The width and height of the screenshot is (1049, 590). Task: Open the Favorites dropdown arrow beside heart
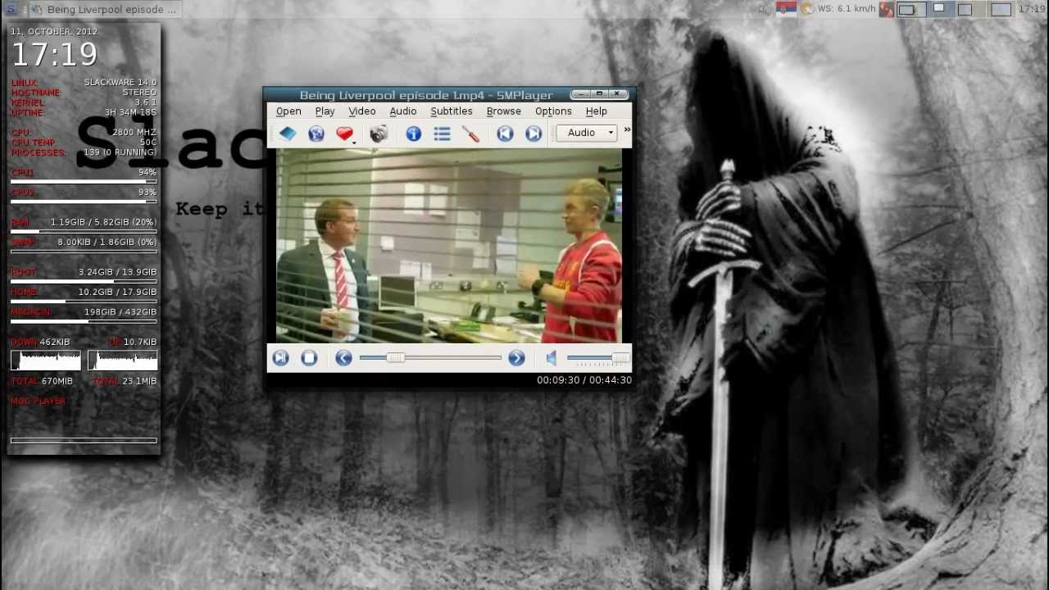(x=354, y=142)
